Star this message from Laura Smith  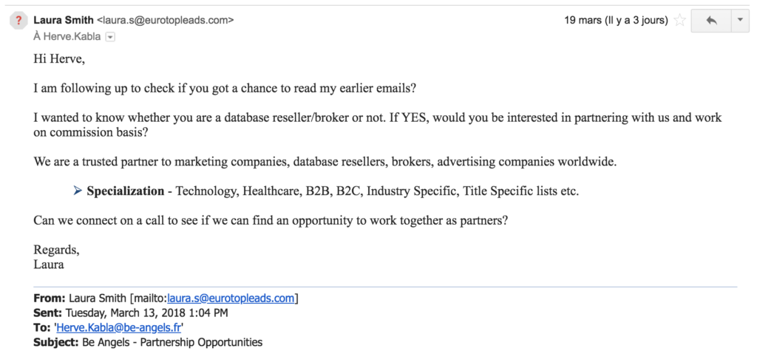point(680,21)
